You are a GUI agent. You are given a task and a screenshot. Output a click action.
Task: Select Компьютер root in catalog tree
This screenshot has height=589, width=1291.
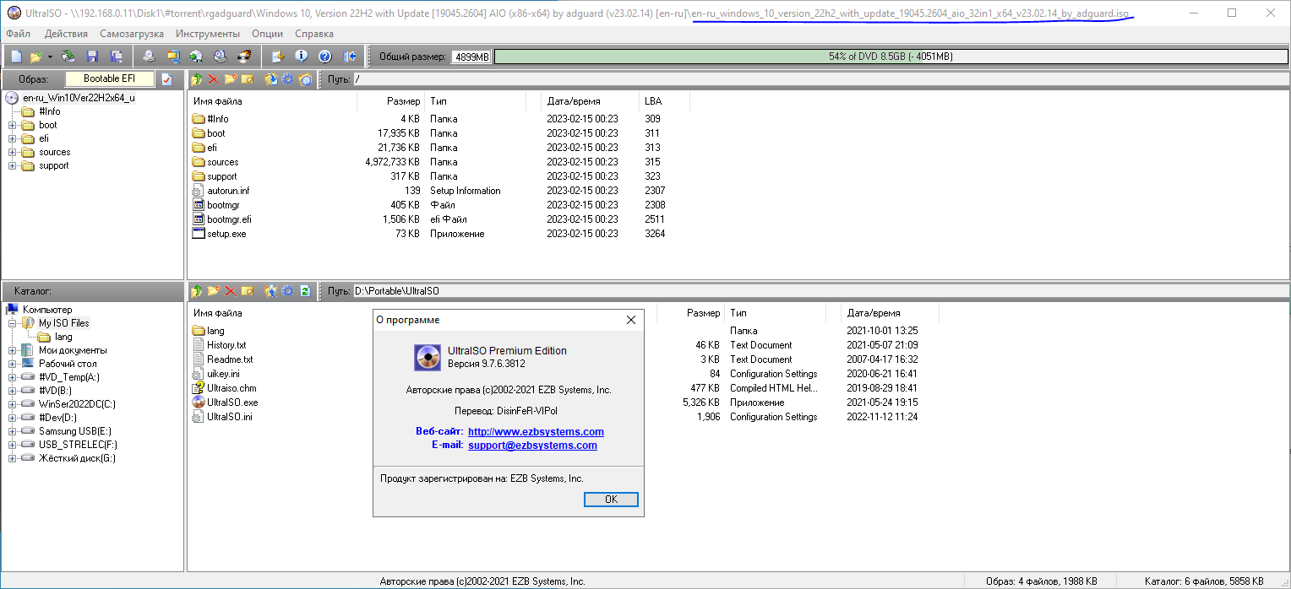tap(46, 310)
